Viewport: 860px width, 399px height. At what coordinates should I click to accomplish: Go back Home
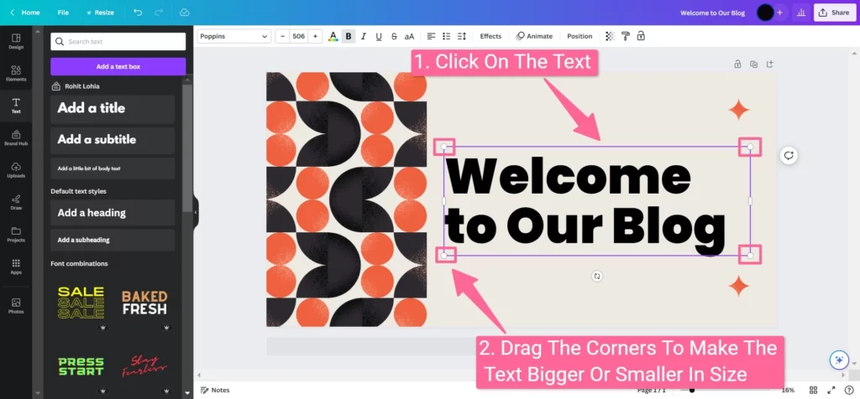pyautogui.click(x=24, y=12)
